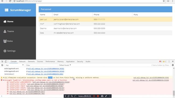Open onDelegatedEvent source link
The image size is (175, 98).
coord(46,71)
